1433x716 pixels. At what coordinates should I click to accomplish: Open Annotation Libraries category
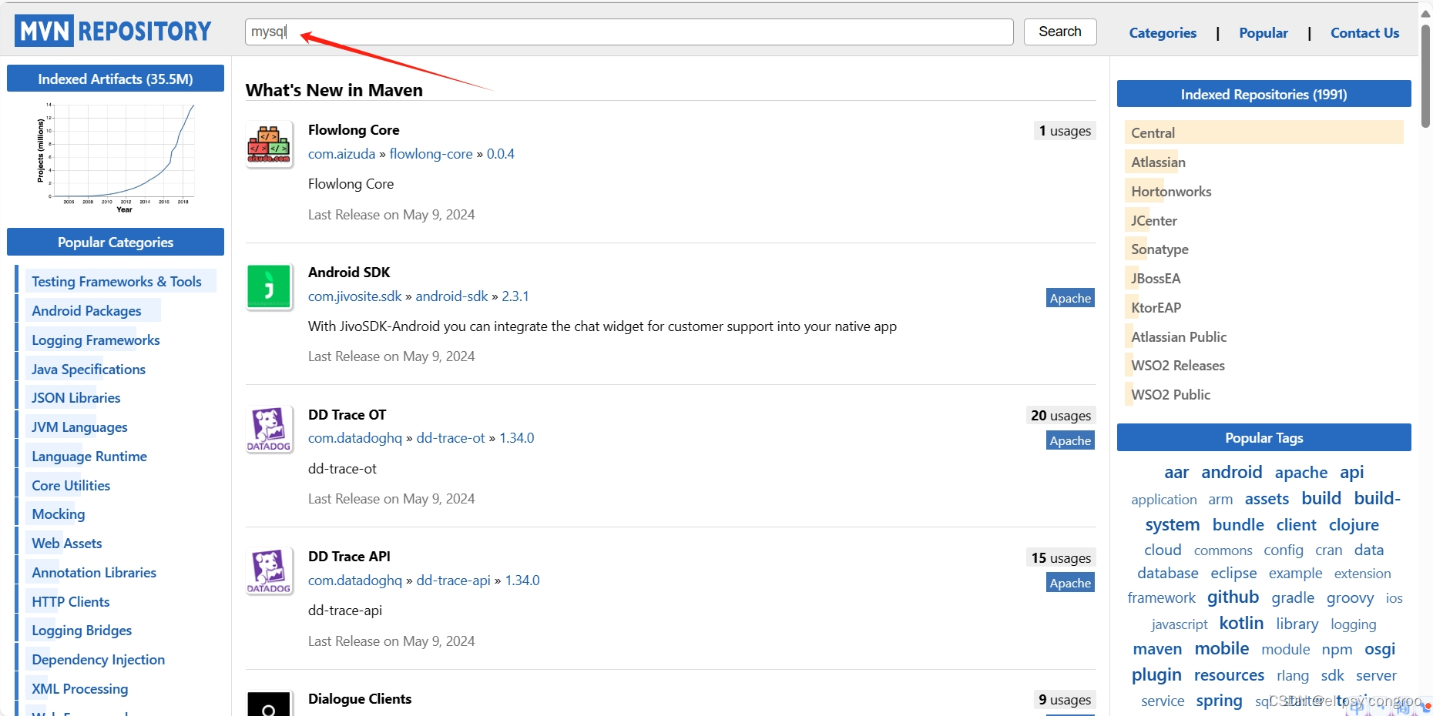94,573
